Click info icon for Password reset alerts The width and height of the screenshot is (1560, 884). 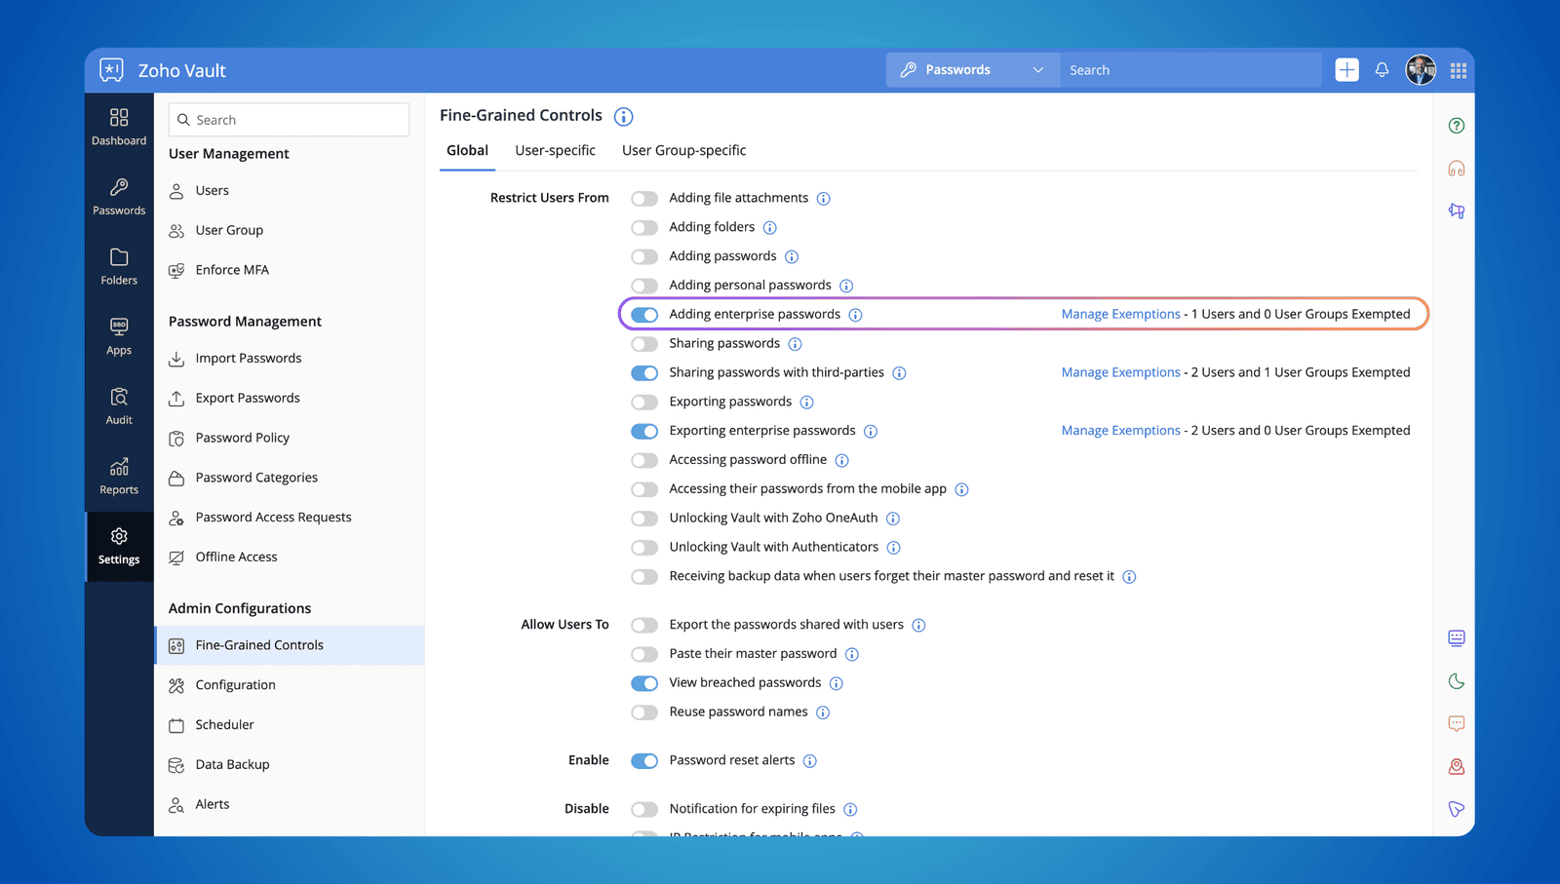(x=810, y=761)
